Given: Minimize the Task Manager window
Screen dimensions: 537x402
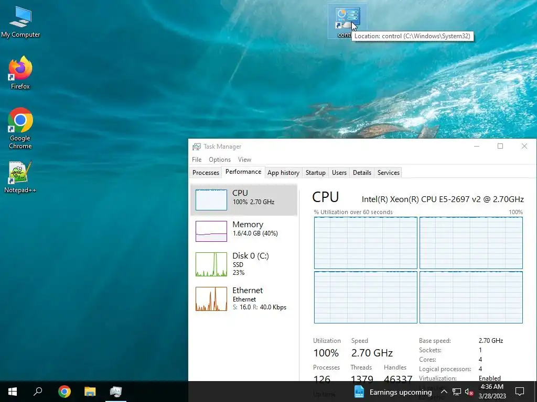Looking at the screenshot, I should pos(476,147).
